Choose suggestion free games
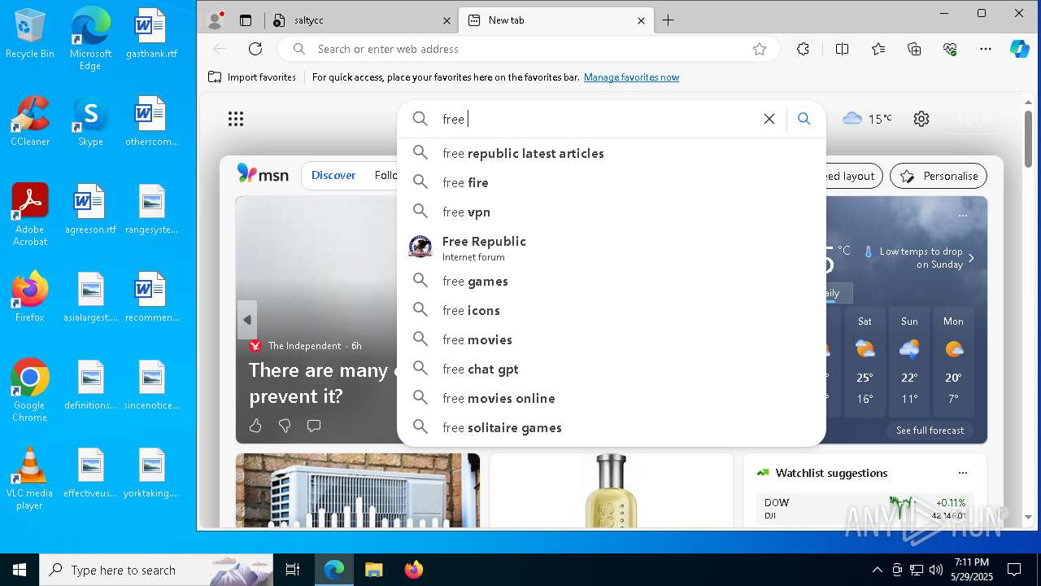 pos(612,281)
